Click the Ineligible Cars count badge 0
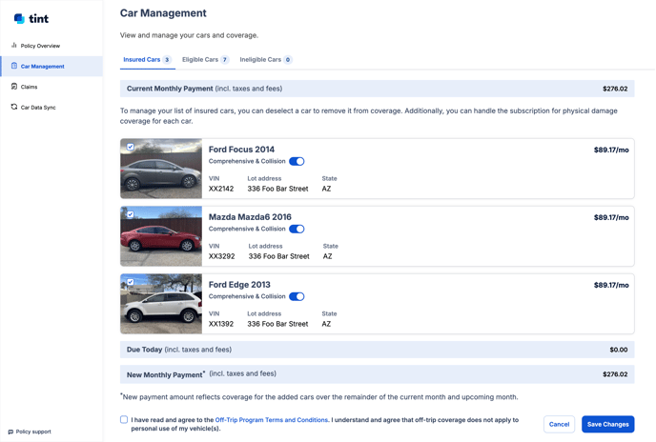The height and width of the screenshot is (442, 656). pos(287,60)
